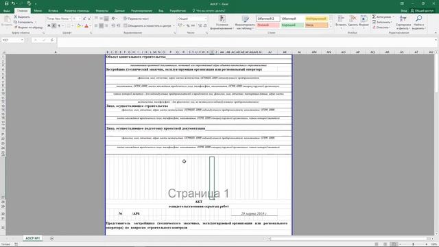Click into the formula bar
The width and height of the screenshot is (439, 247).
point(246,43)
